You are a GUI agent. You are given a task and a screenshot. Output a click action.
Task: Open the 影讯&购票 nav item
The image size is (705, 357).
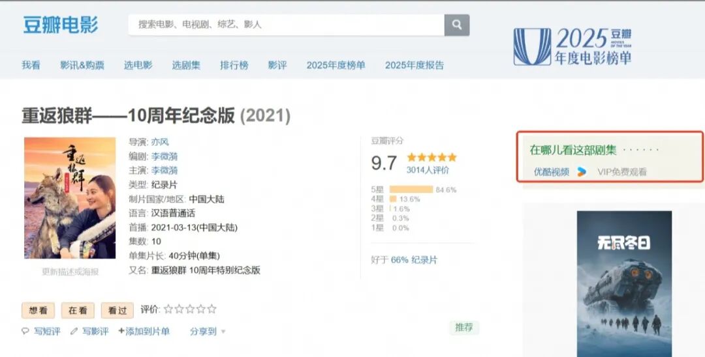coord(82,65)
